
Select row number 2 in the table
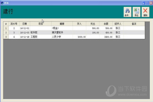click(6, 32)
